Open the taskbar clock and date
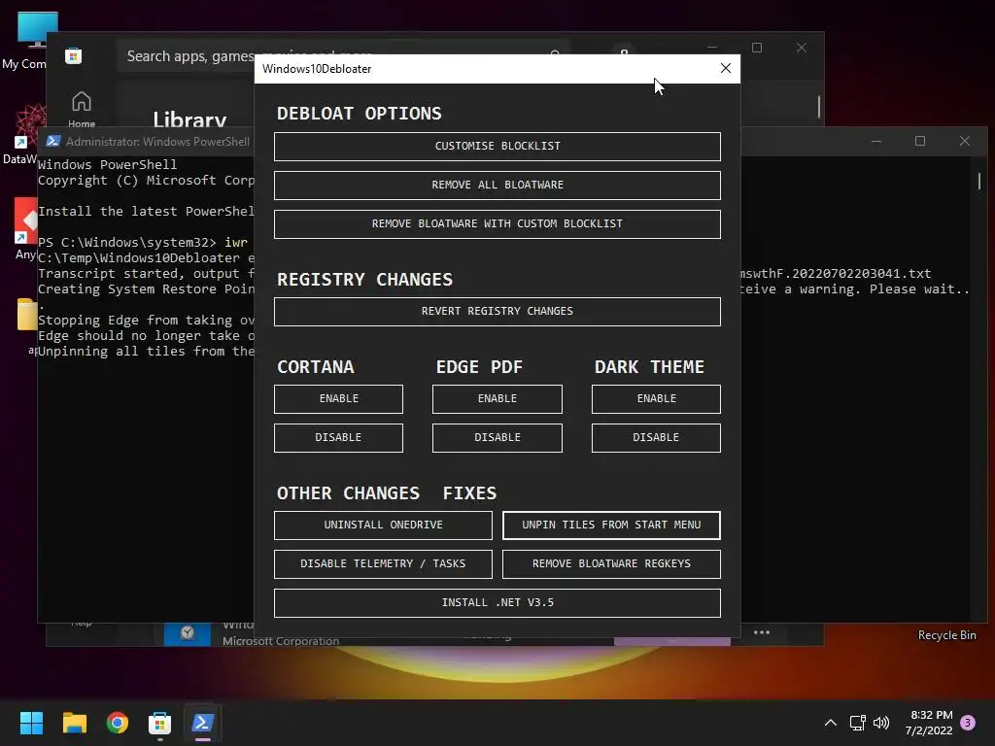 929,723
